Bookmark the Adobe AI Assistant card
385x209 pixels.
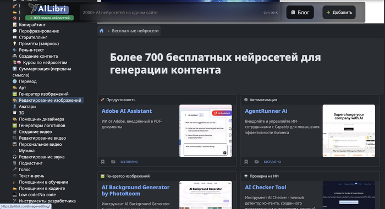tap(103, 162)
